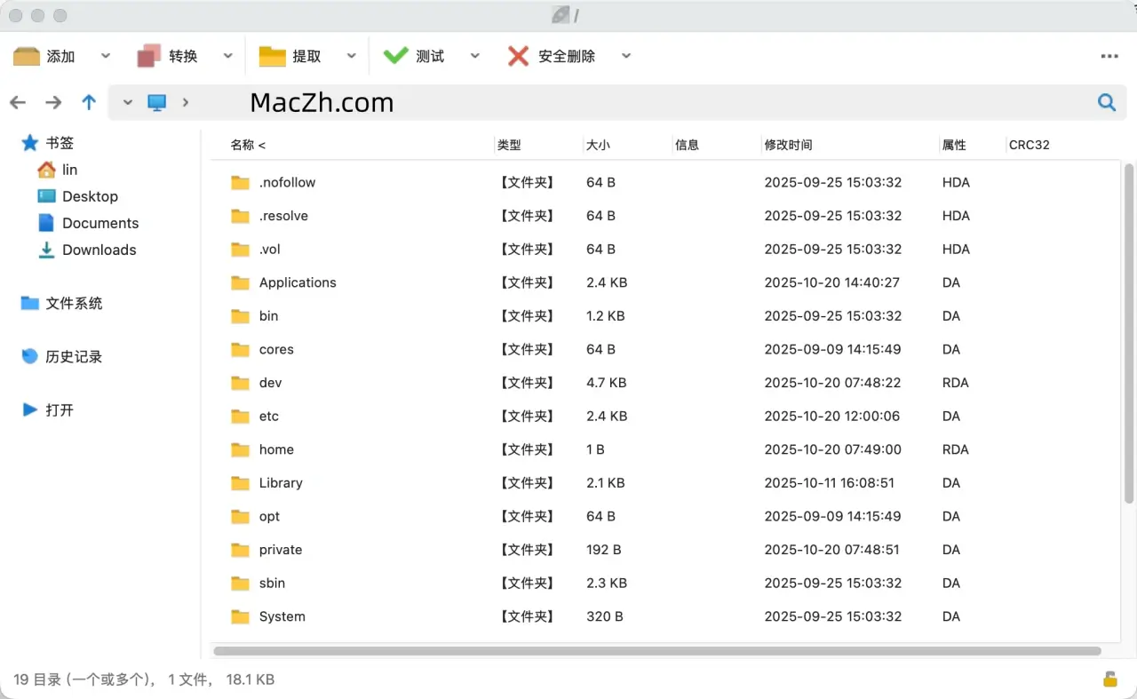The height and width of the screenshot is (699, 1137).
Task: Go up one directory level
Action: (89, 102)
